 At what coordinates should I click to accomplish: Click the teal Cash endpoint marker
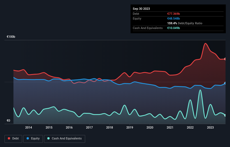tap(225, 115)
